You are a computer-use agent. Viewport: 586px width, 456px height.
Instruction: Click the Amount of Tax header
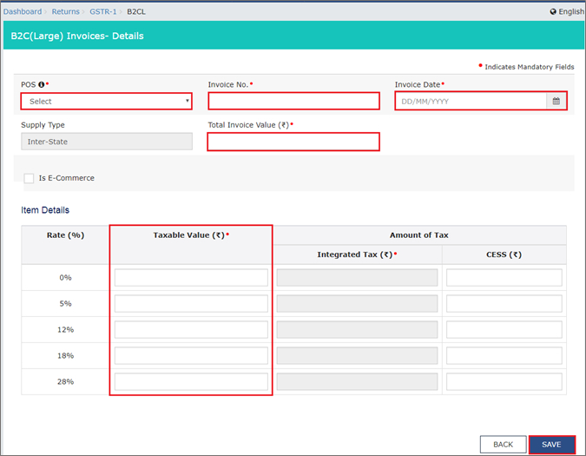[x=419, y=235]
